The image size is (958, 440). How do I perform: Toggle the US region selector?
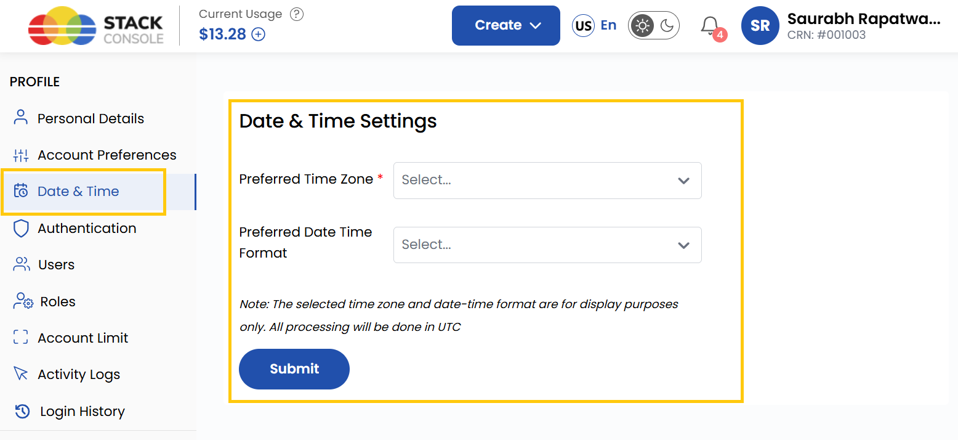582,25
